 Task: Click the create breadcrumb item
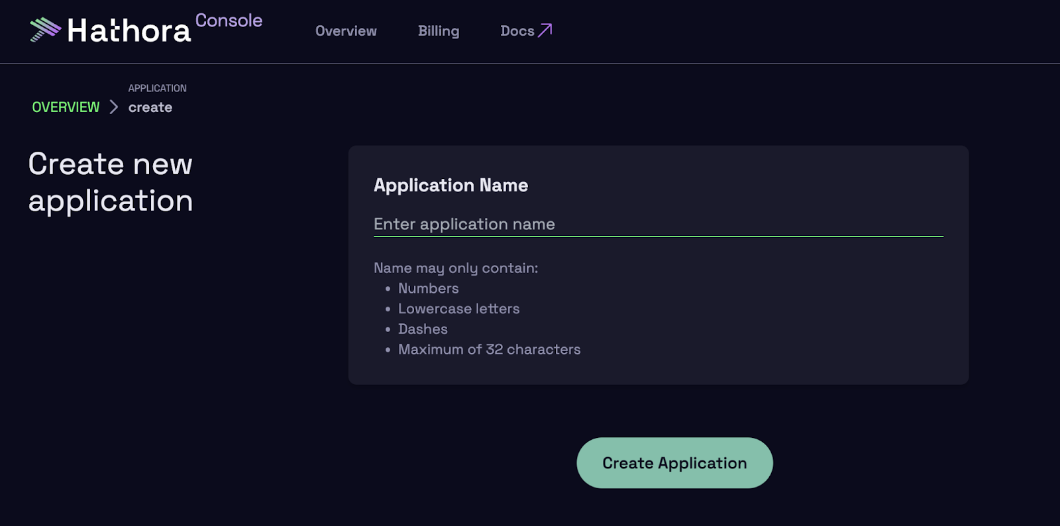coord(150,107)
